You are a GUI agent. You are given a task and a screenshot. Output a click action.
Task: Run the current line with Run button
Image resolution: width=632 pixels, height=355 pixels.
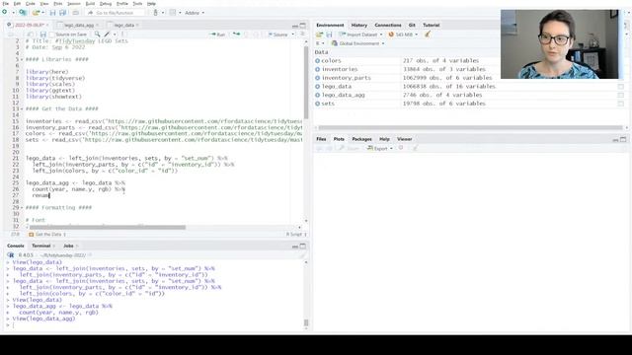pos(218,35)
